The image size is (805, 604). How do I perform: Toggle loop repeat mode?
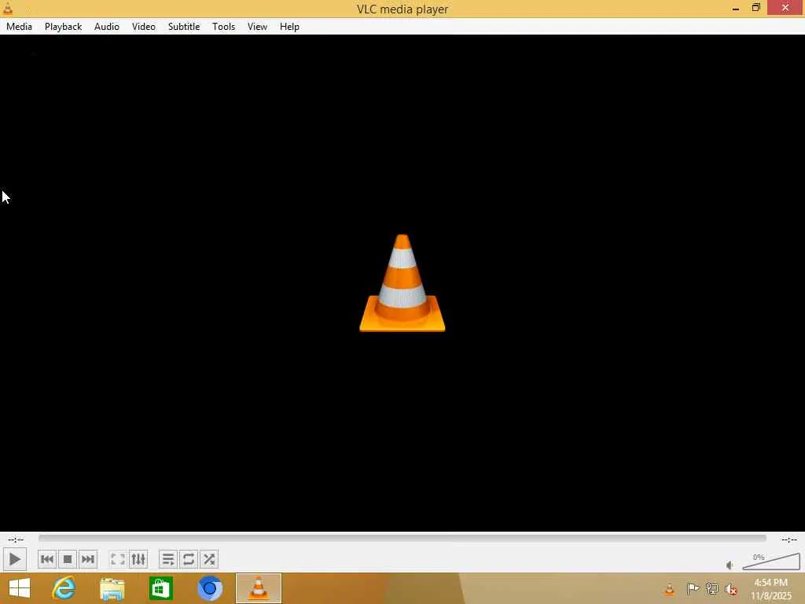point(189,559)
